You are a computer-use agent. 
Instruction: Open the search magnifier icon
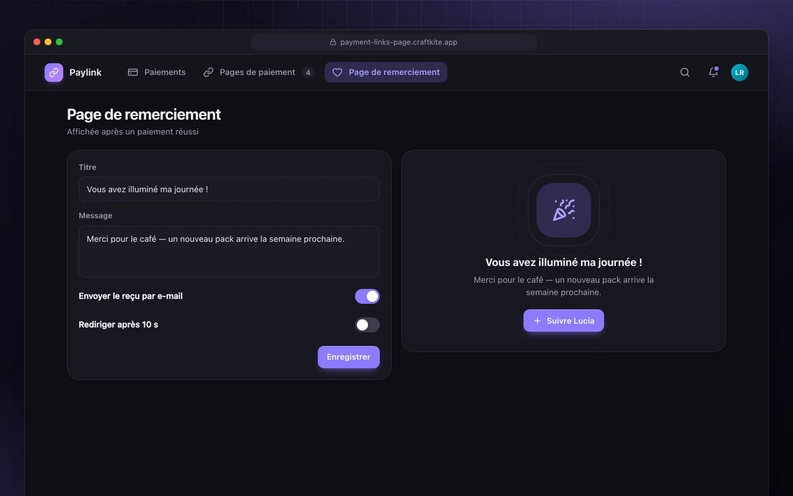click(x=685, y=73)
